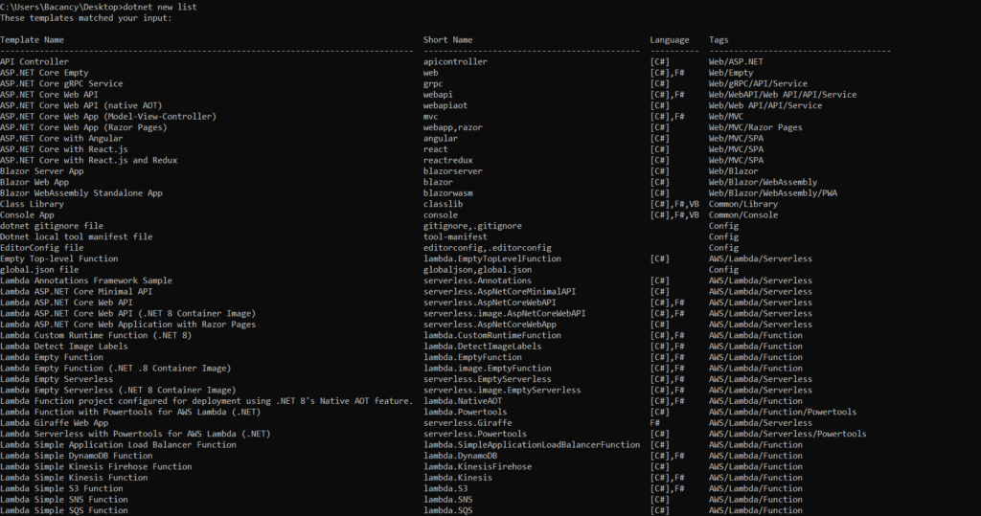Click 'editorconfig,.editorconfig' short name
The image size is (981, 516).
pos(488,248)
